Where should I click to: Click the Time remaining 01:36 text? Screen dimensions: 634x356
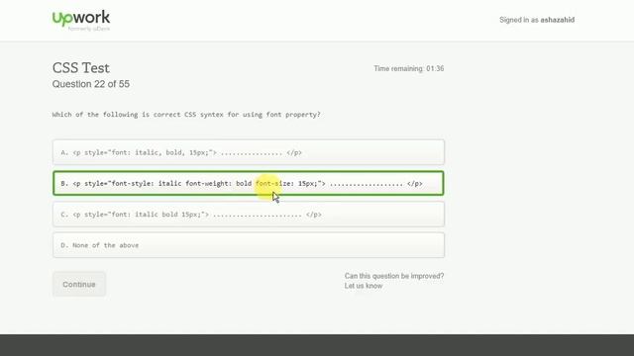tap(409, 68)
